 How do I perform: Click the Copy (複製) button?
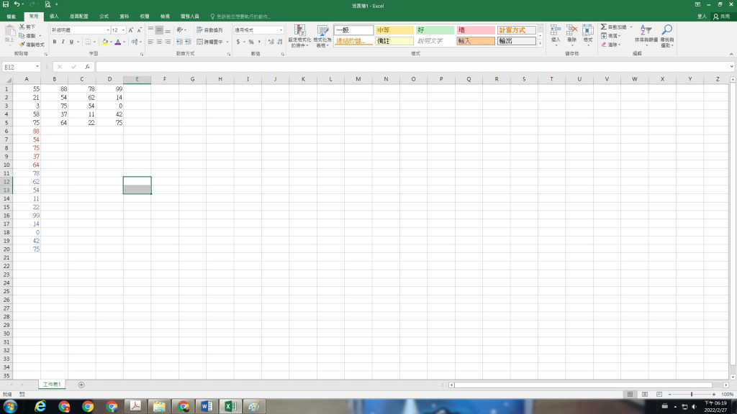tap(27, 36)
